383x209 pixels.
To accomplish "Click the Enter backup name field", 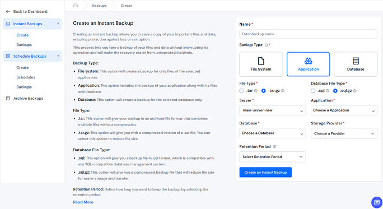I will [x=309, y=34].
